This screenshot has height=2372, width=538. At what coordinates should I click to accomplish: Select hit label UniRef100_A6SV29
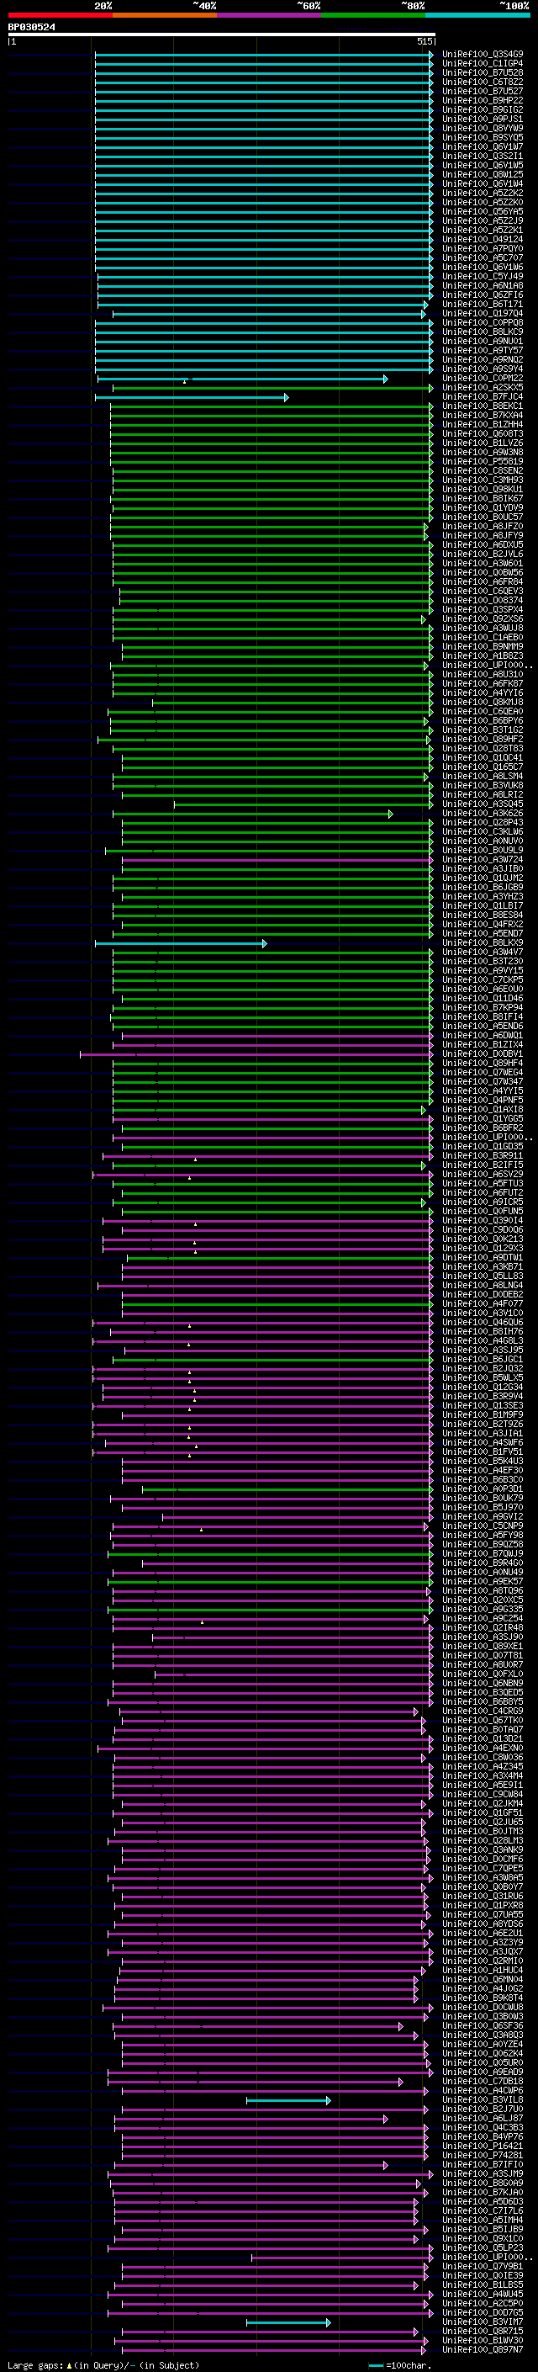click(483, 1174)
